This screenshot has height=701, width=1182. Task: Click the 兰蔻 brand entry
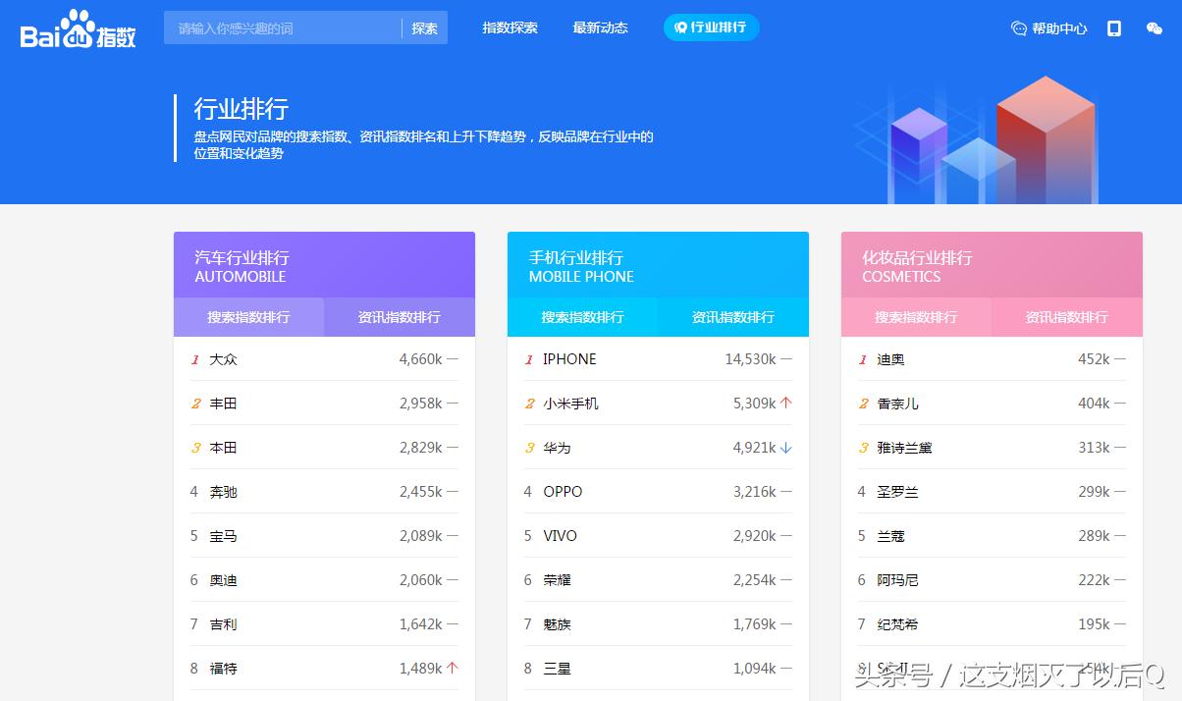[x=890, y=535]
